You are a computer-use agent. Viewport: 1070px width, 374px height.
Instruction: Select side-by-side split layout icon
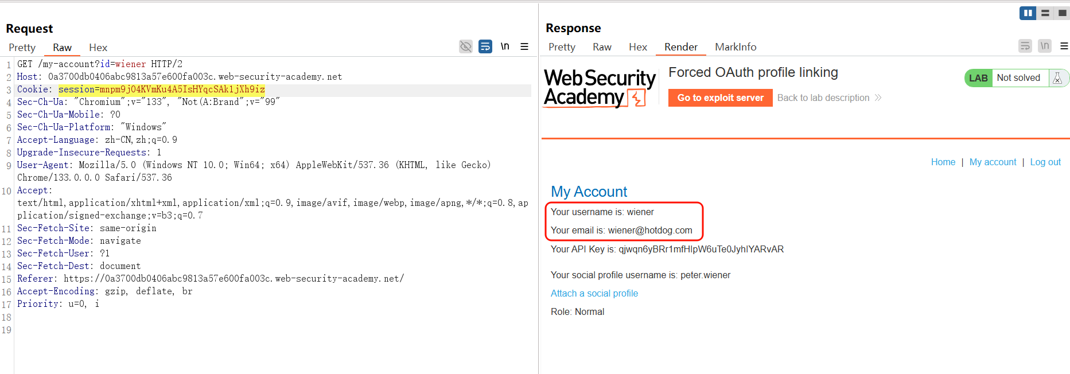pyautogui.click(x=1028, y=13)
